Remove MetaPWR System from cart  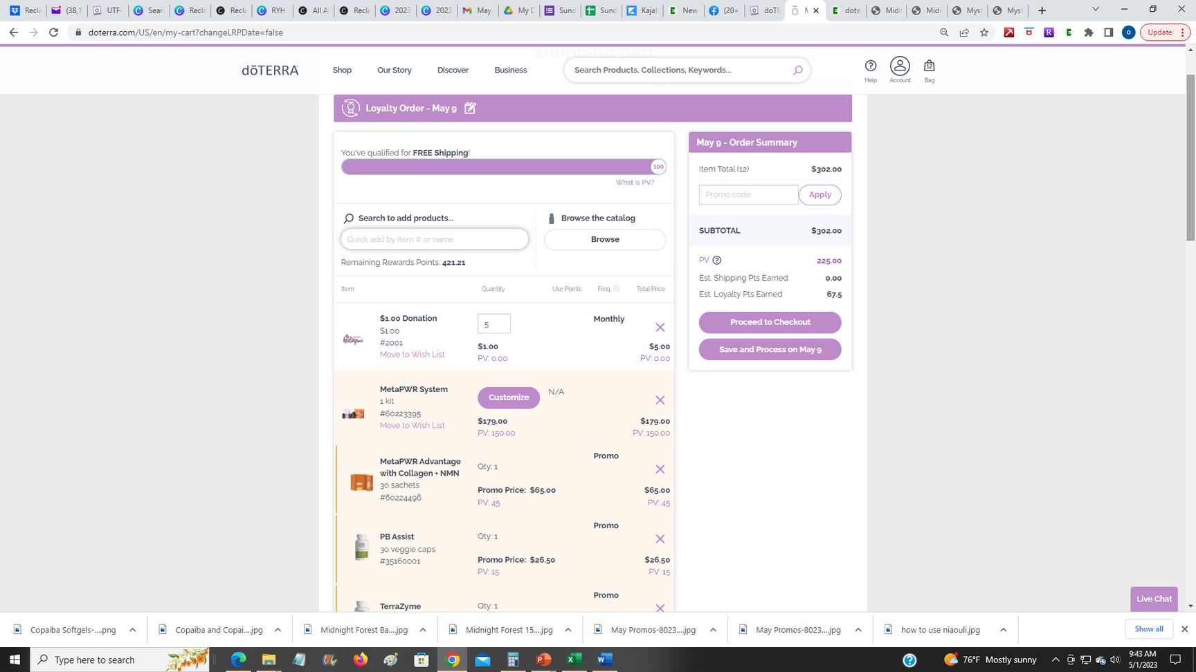(x=660, y=400)
